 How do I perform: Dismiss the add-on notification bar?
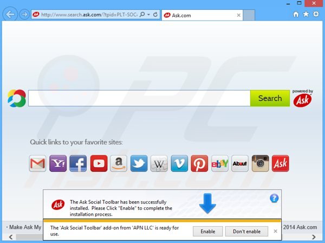(x=275, y=231)
